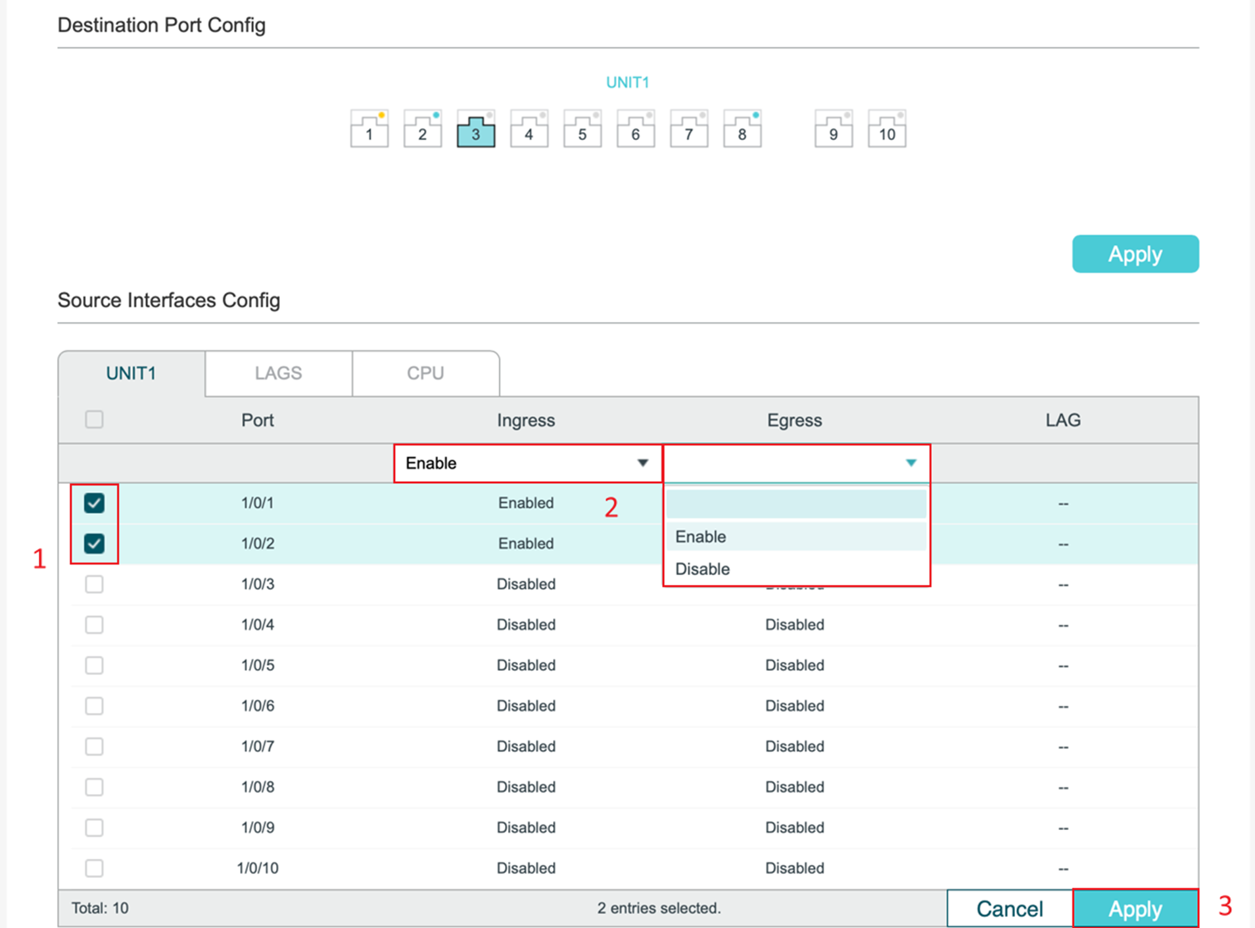
Task: Select the row for port 1/0/4
Action: point(94,624)
